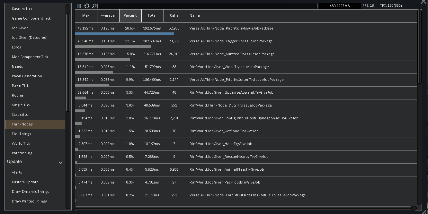The width and height of the screenshot is (428, 214).
Task: Sort entries by Average column
Action: pos(108,15)
